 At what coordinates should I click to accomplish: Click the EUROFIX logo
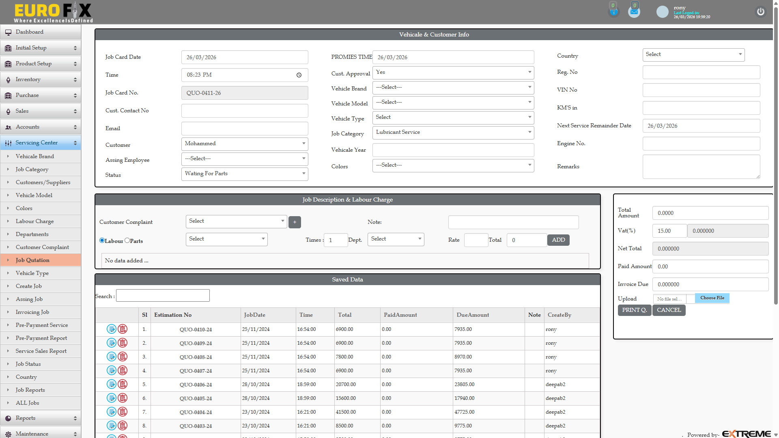click(52, 12)
